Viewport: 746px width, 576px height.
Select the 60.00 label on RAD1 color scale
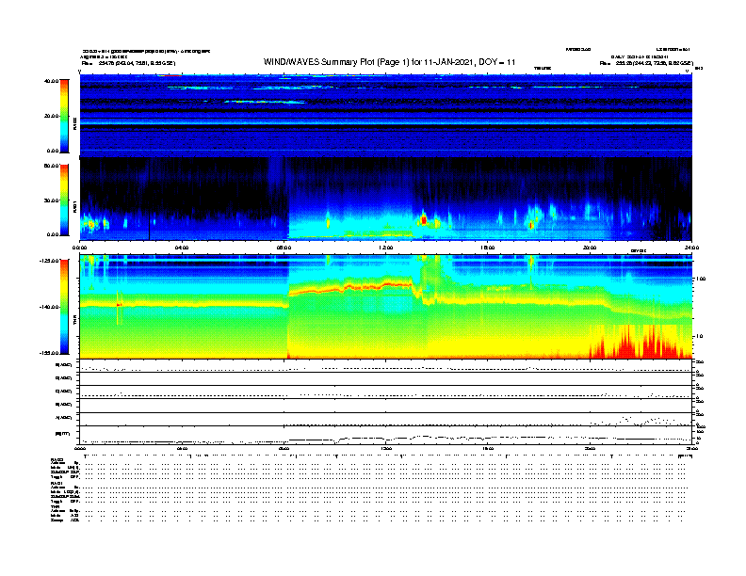point(51,166)
